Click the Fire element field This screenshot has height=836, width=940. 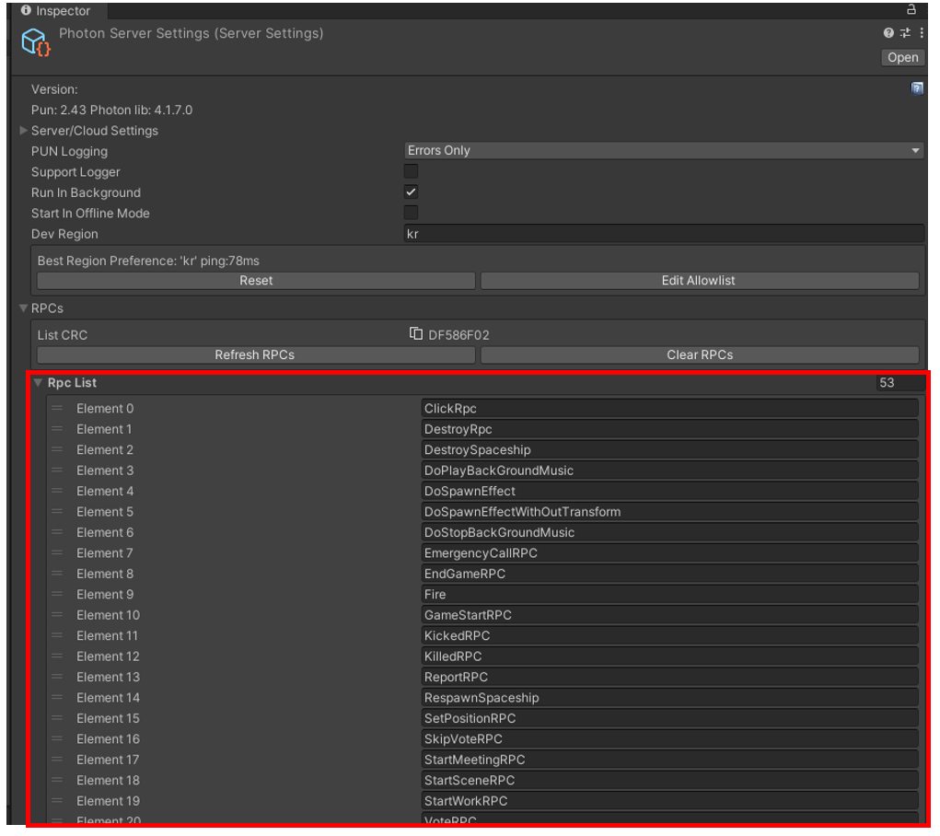[669, 595]
